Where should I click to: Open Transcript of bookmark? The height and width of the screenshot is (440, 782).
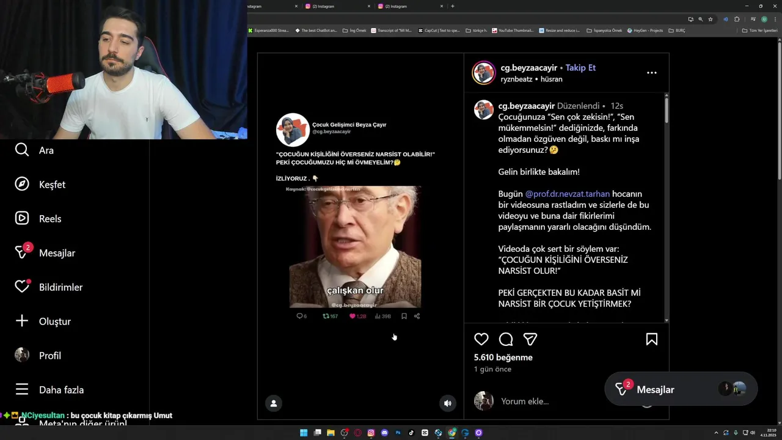pos(392,30)
